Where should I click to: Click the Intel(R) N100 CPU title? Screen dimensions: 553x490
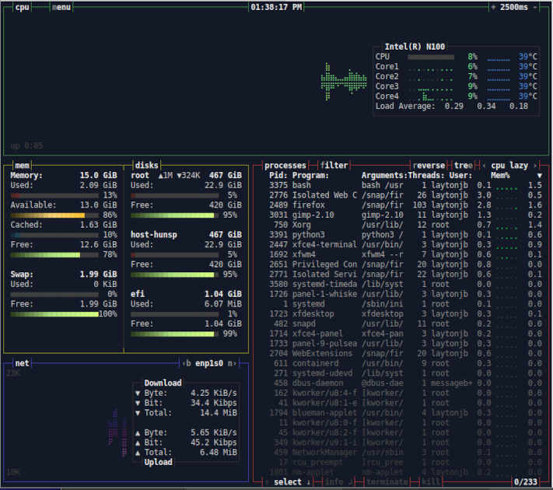(x=415, y=47)
